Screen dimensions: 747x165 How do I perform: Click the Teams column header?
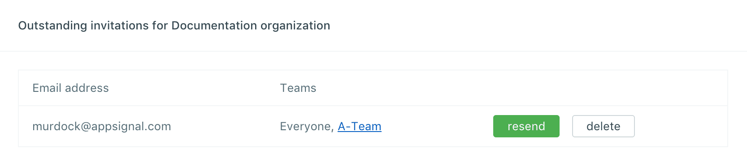(298, 88)
